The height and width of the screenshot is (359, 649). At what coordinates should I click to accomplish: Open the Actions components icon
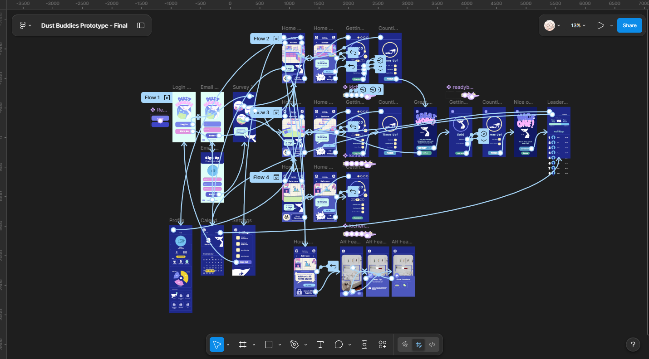click(383, 344)
